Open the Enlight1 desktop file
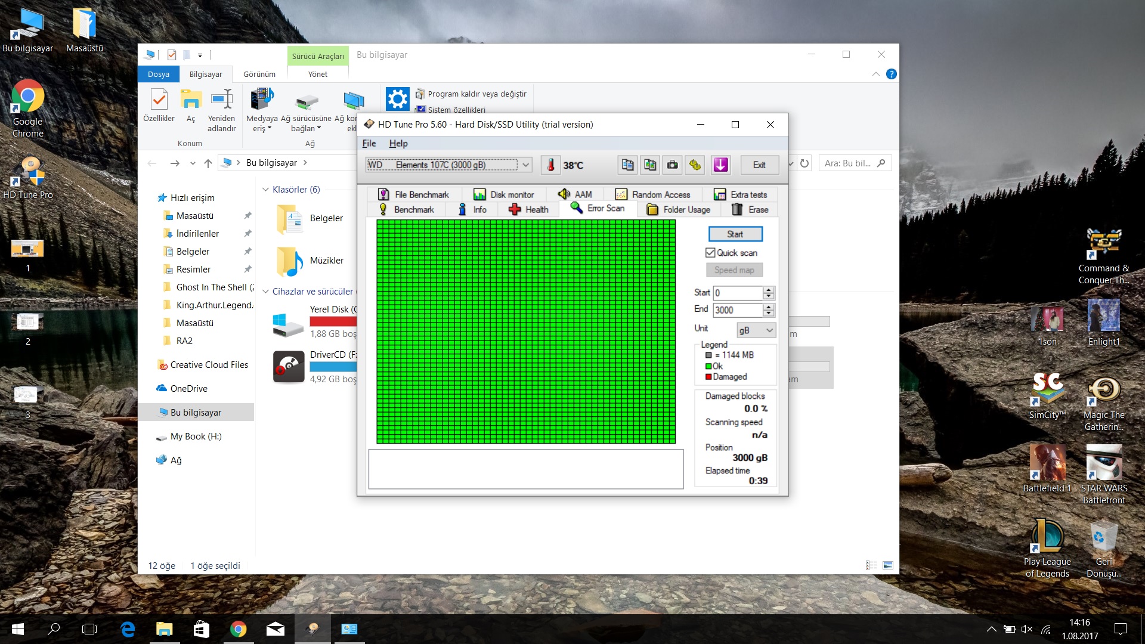This screenshot has height=644, width=1145. 1104,323
